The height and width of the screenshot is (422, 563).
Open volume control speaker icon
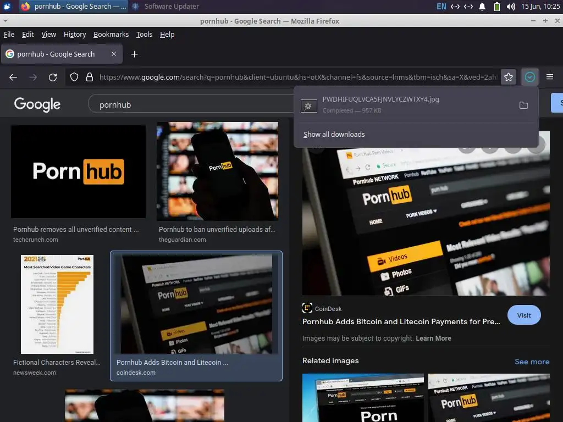pos(511,7)
